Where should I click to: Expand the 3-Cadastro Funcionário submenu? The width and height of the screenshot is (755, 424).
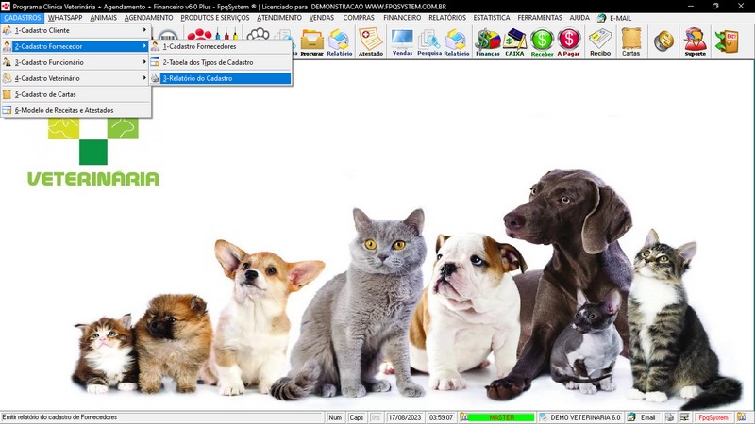pos(75,62)
